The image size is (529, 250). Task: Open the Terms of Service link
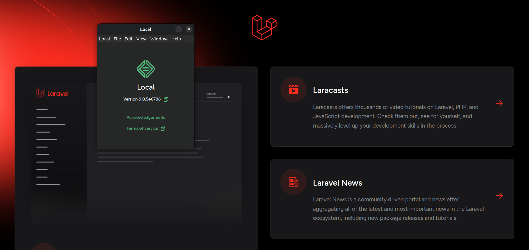tap(142, 128)
